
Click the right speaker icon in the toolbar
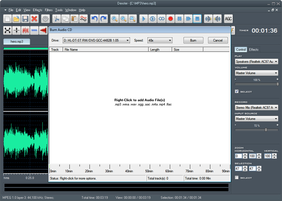coord(217,19)
